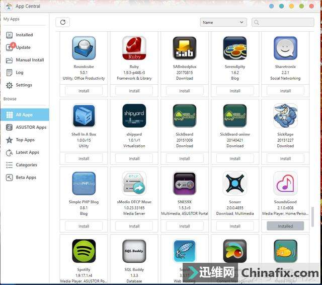322x285 pixels.
Task: Select the SABnzbdplus app icon
Action: [184, 48]
